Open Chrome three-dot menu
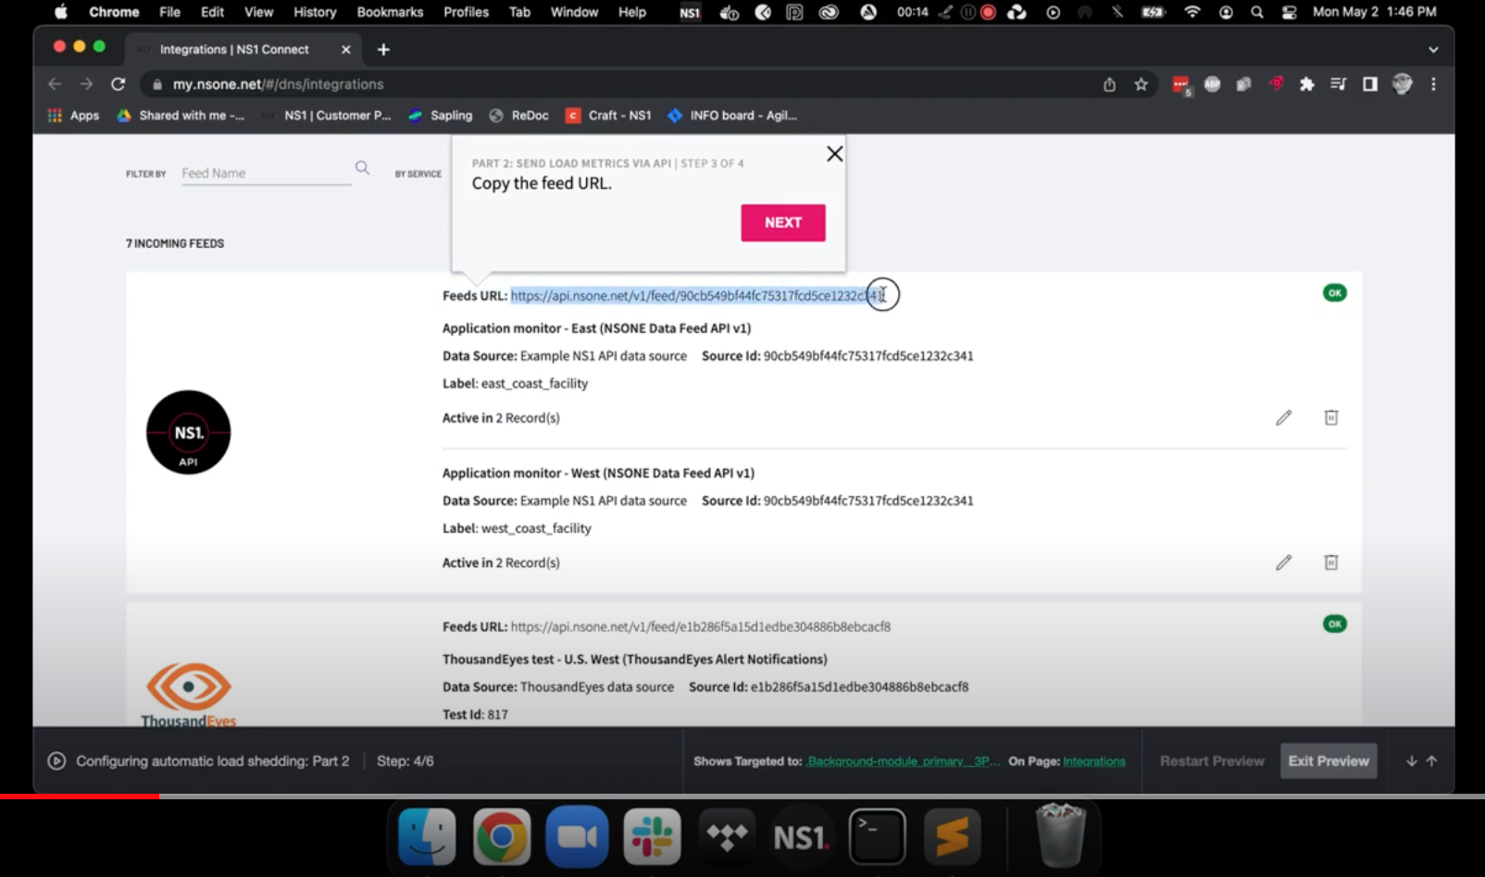This screenshot has width=1485, height=877. pyautogui.click(x=1433, y=84)
